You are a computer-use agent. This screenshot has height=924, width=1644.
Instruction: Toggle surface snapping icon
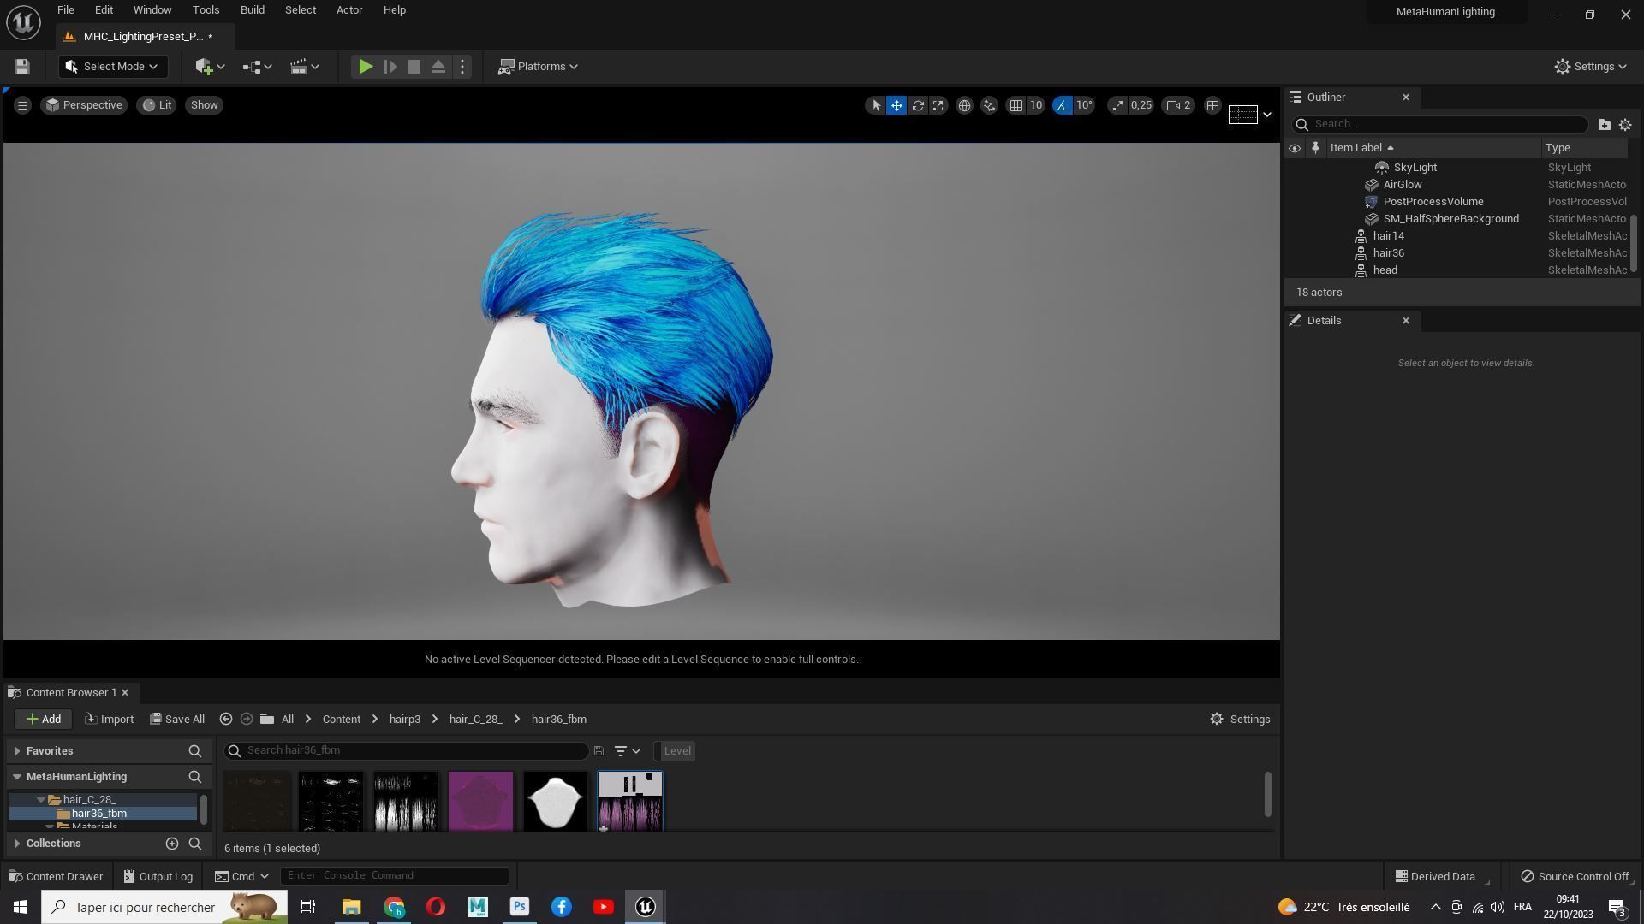click(x=990, y=105)
